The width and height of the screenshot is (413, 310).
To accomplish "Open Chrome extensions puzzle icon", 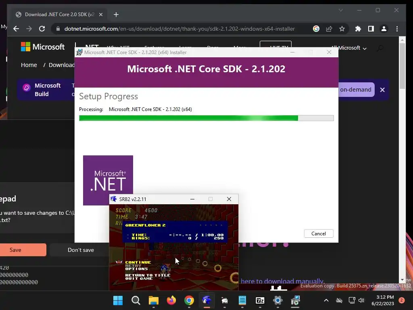I will click(358, 29).
